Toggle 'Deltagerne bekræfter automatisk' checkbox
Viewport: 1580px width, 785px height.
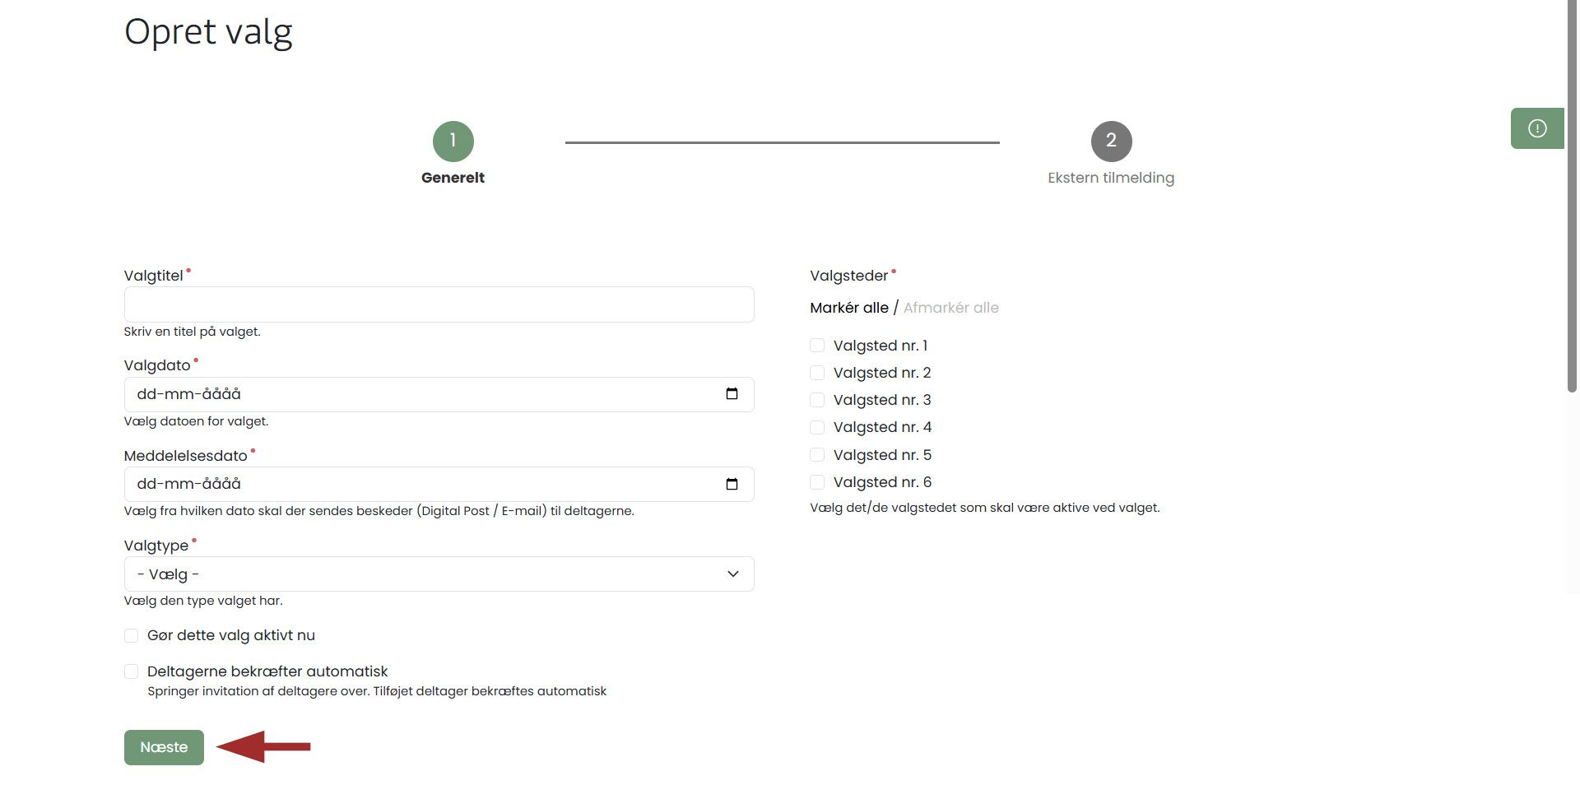[132, 671]
